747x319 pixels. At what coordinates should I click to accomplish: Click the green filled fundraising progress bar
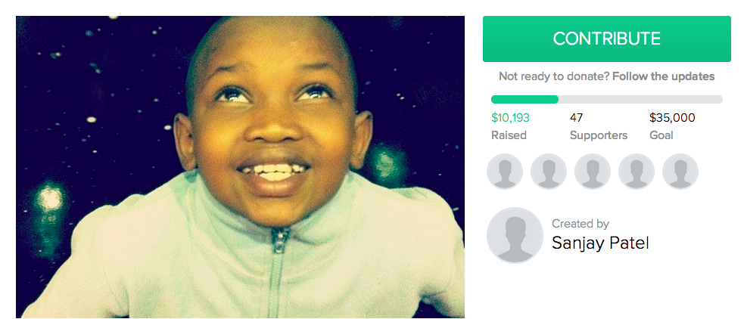tap(524, 100)
